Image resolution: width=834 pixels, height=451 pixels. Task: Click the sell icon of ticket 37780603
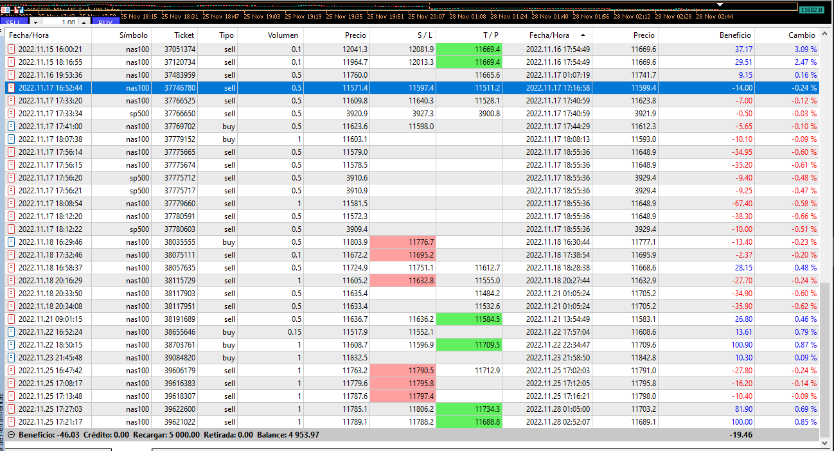click(x=11, y=229)
